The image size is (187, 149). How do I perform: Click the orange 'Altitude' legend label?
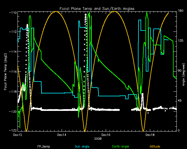[156, 146]
